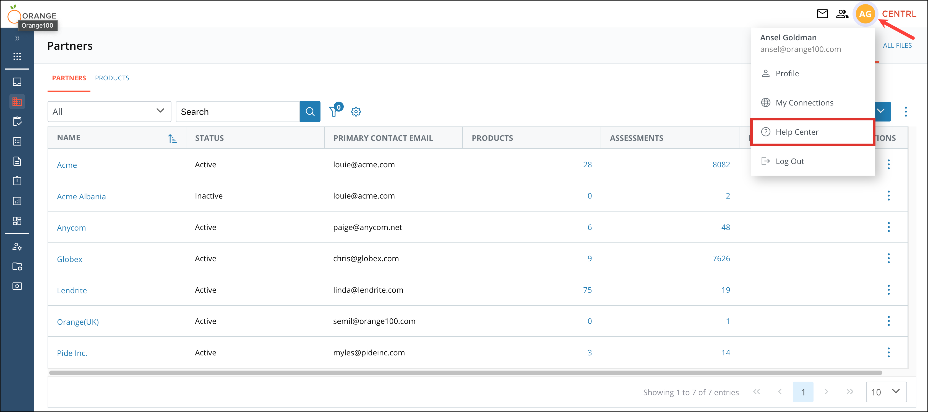Click the blue search magnifier button
This screenshot has height=412, width=928.
coord(310,112)
